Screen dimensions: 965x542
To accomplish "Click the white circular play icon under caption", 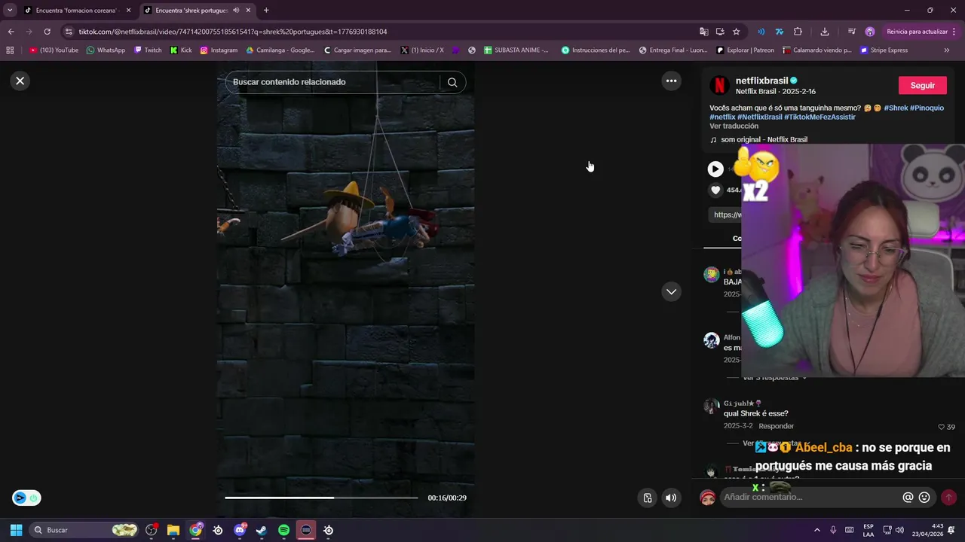I will pyautogui.click(x=715, y=169).
